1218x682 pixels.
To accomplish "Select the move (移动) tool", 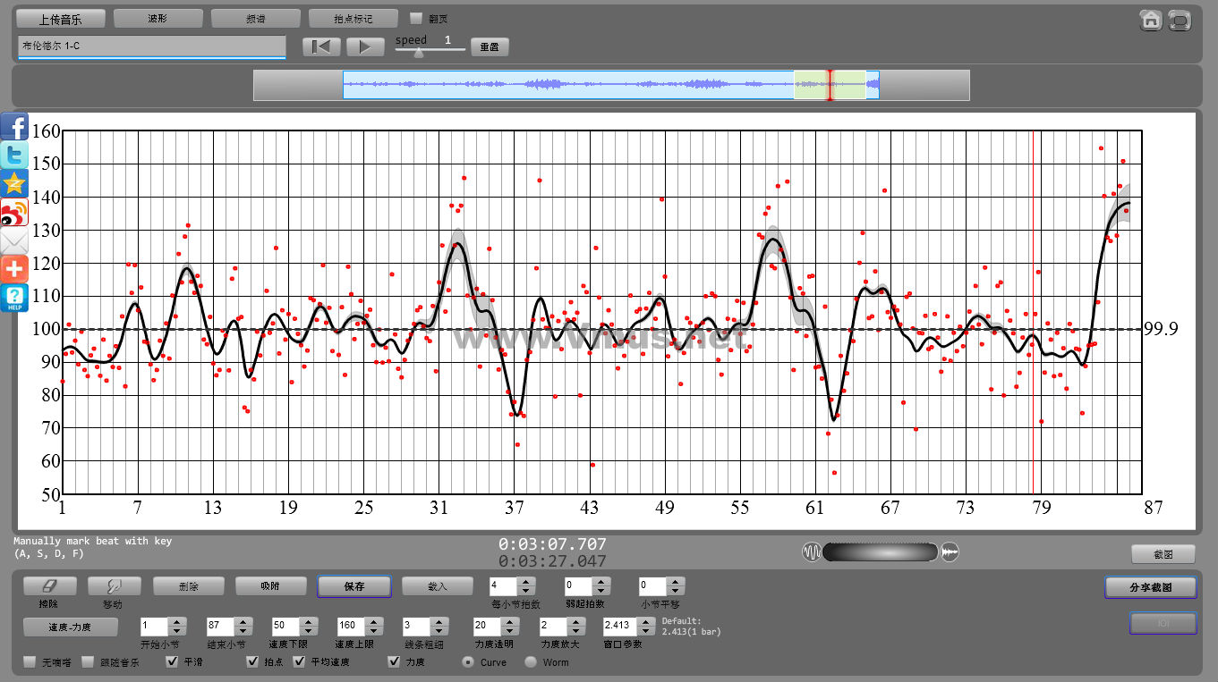I will pyautogui.click(x=115, y=586).
